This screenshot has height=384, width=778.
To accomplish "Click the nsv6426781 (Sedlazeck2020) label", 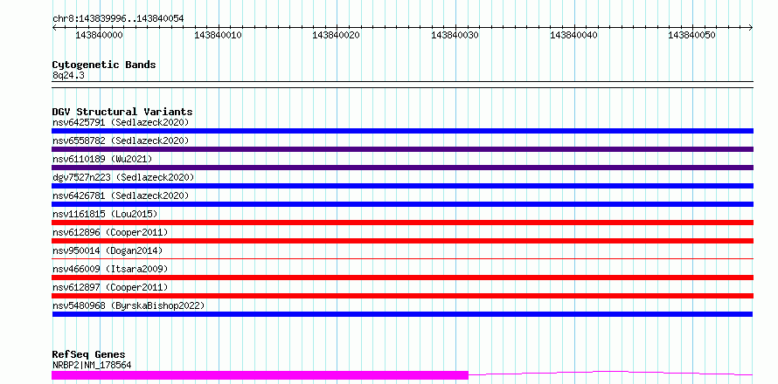I will click(121, 195).
